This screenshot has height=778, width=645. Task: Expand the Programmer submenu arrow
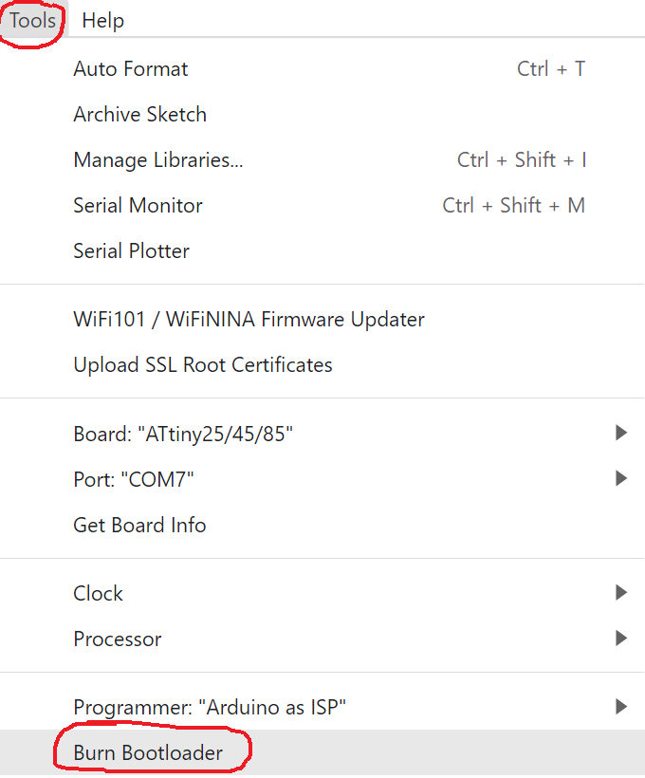(621, 707)
